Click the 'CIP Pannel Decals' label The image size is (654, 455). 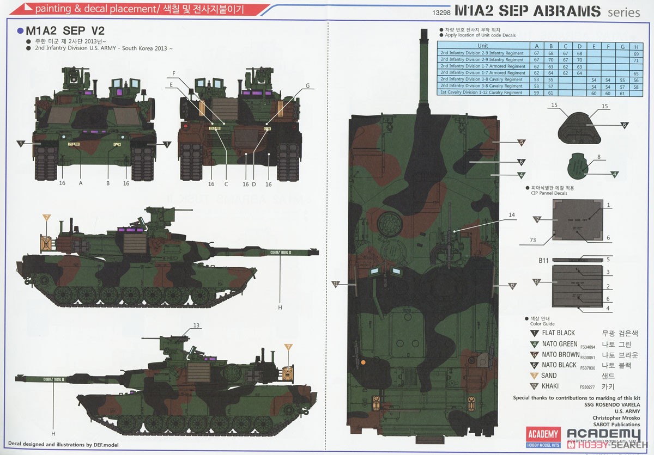(x=549, y=193)
